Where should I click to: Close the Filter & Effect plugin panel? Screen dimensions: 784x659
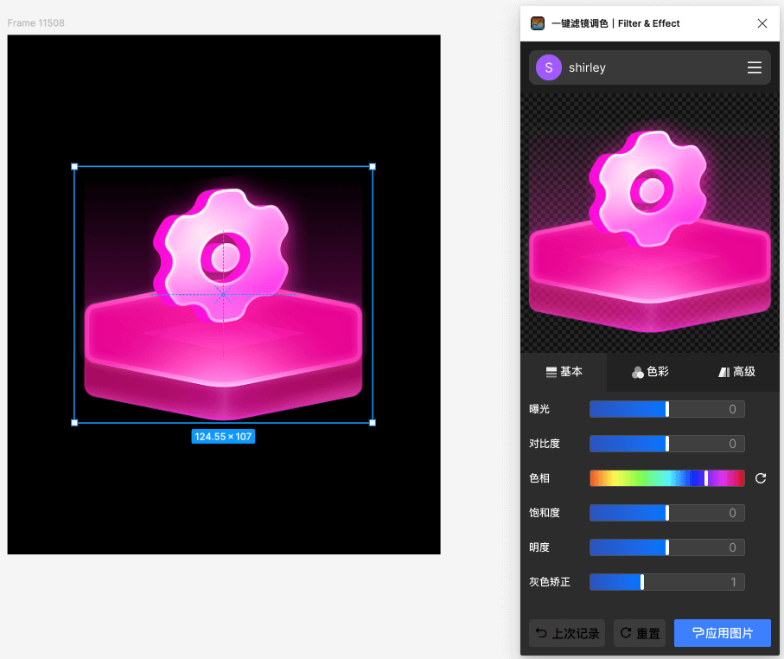[x=762, y=23]
